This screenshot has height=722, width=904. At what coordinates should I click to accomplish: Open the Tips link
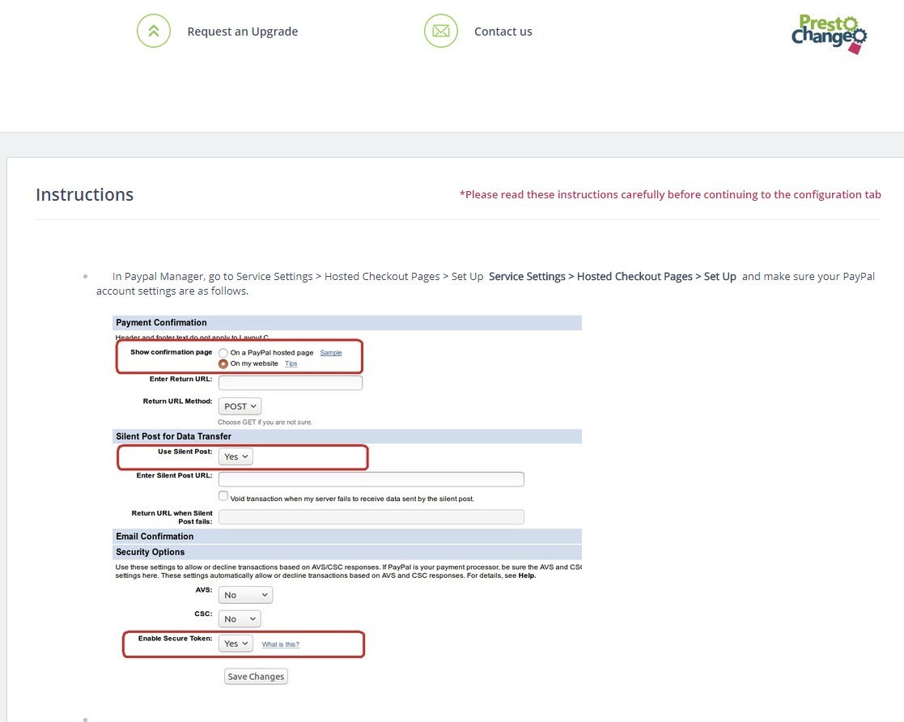pos(291,364)
